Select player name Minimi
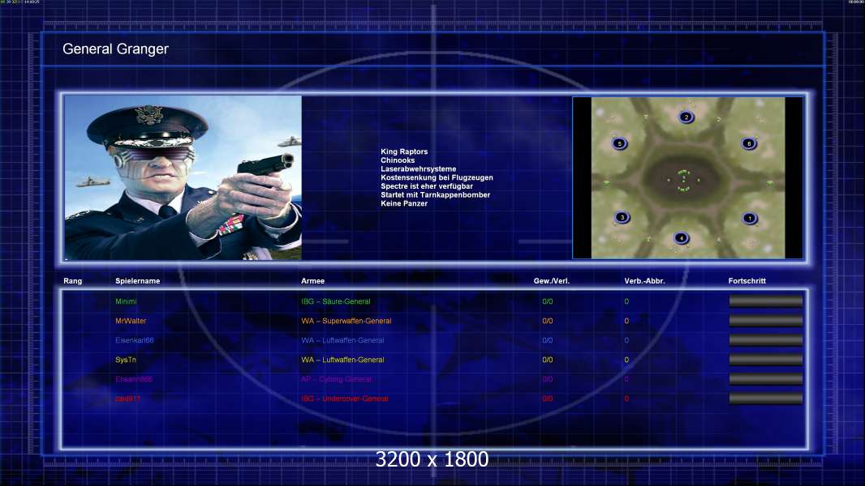 tap(126, 301)
